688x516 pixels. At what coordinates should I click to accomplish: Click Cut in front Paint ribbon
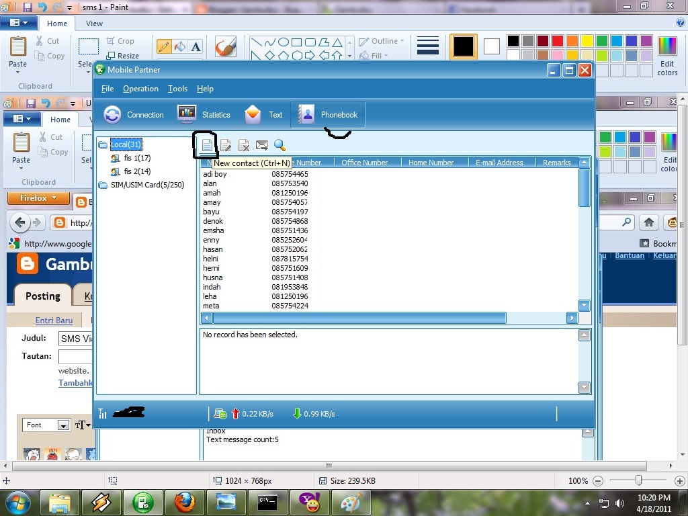(48, 41)
